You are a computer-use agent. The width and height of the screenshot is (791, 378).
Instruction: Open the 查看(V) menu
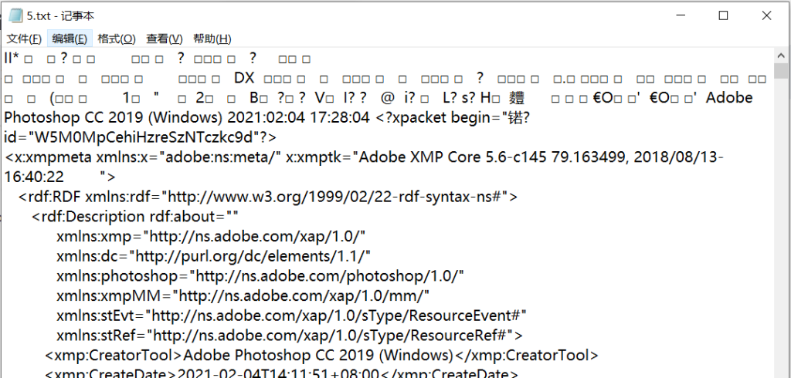pos(164,39)
